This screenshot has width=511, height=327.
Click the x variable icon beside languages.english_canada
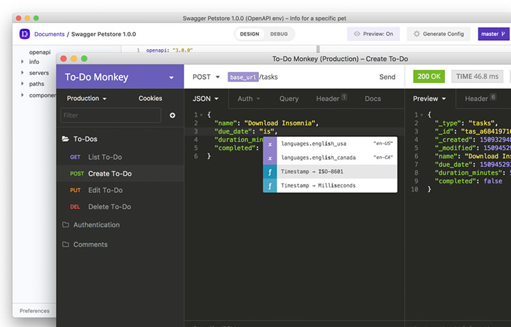[x=270, y=157]
